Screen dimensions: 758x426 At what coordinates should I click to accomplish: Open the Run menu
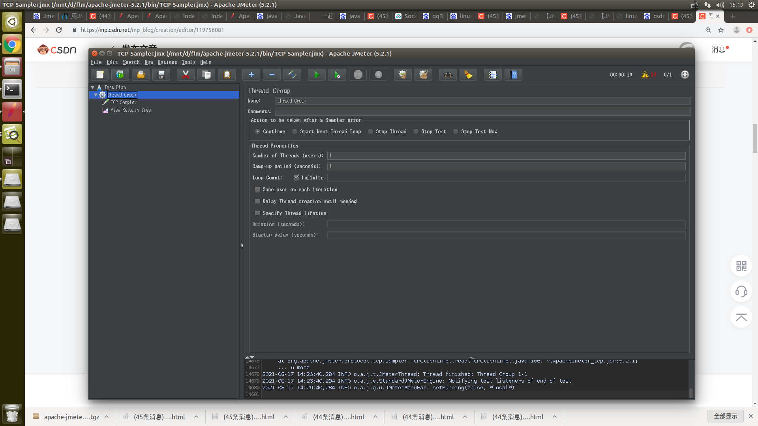tap(148, 62)
